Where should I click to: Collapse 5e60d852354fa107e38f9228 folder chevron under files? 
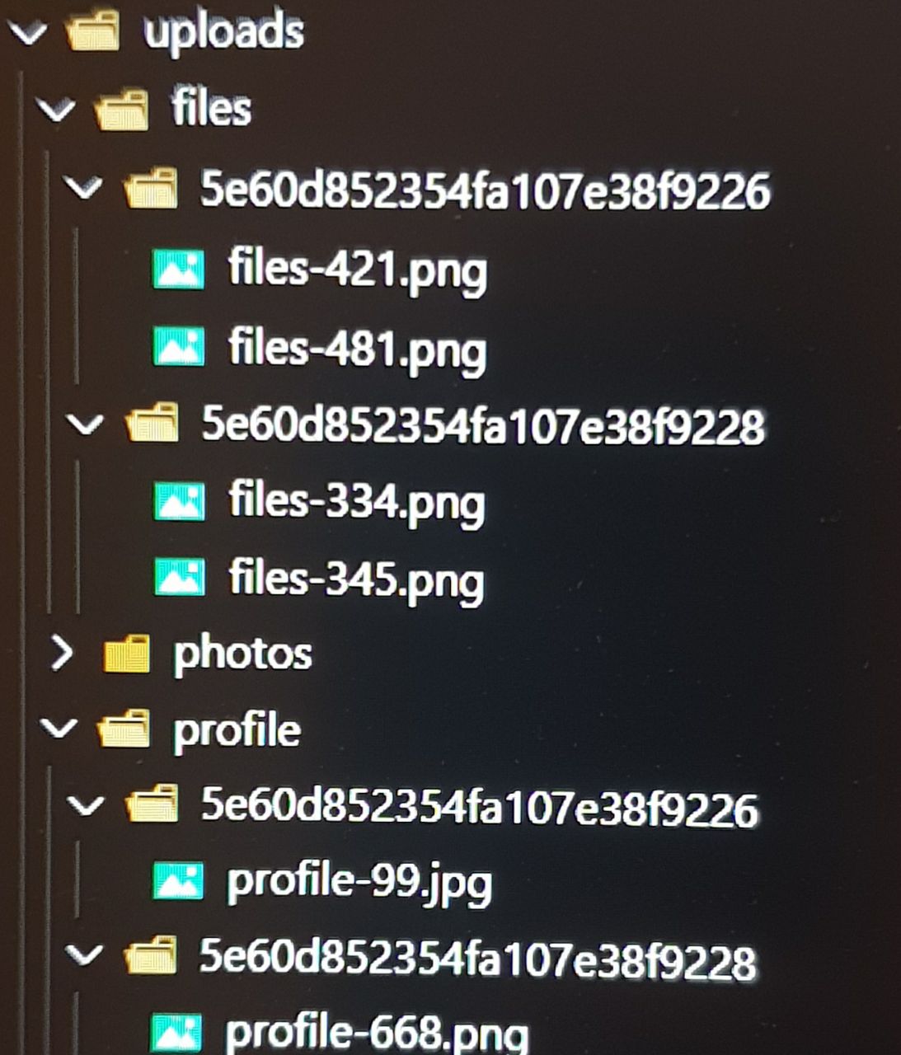coord(84,426)
